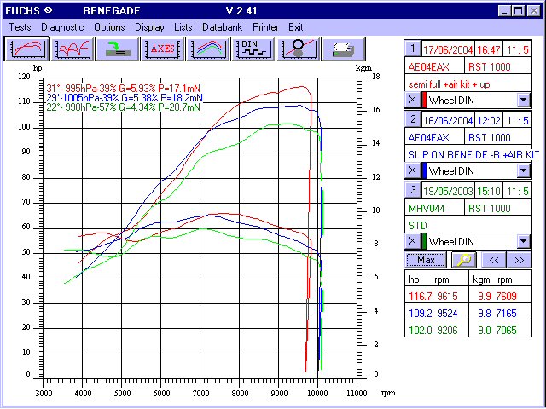Click the green color swatch of test 3
The width and height of the screenshot is (546, 409).
pos(424,241)
